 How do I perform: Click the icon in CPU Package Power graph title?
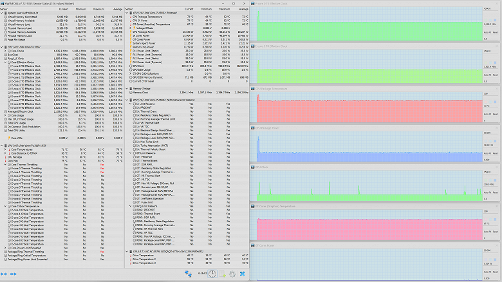click(252, 128)
